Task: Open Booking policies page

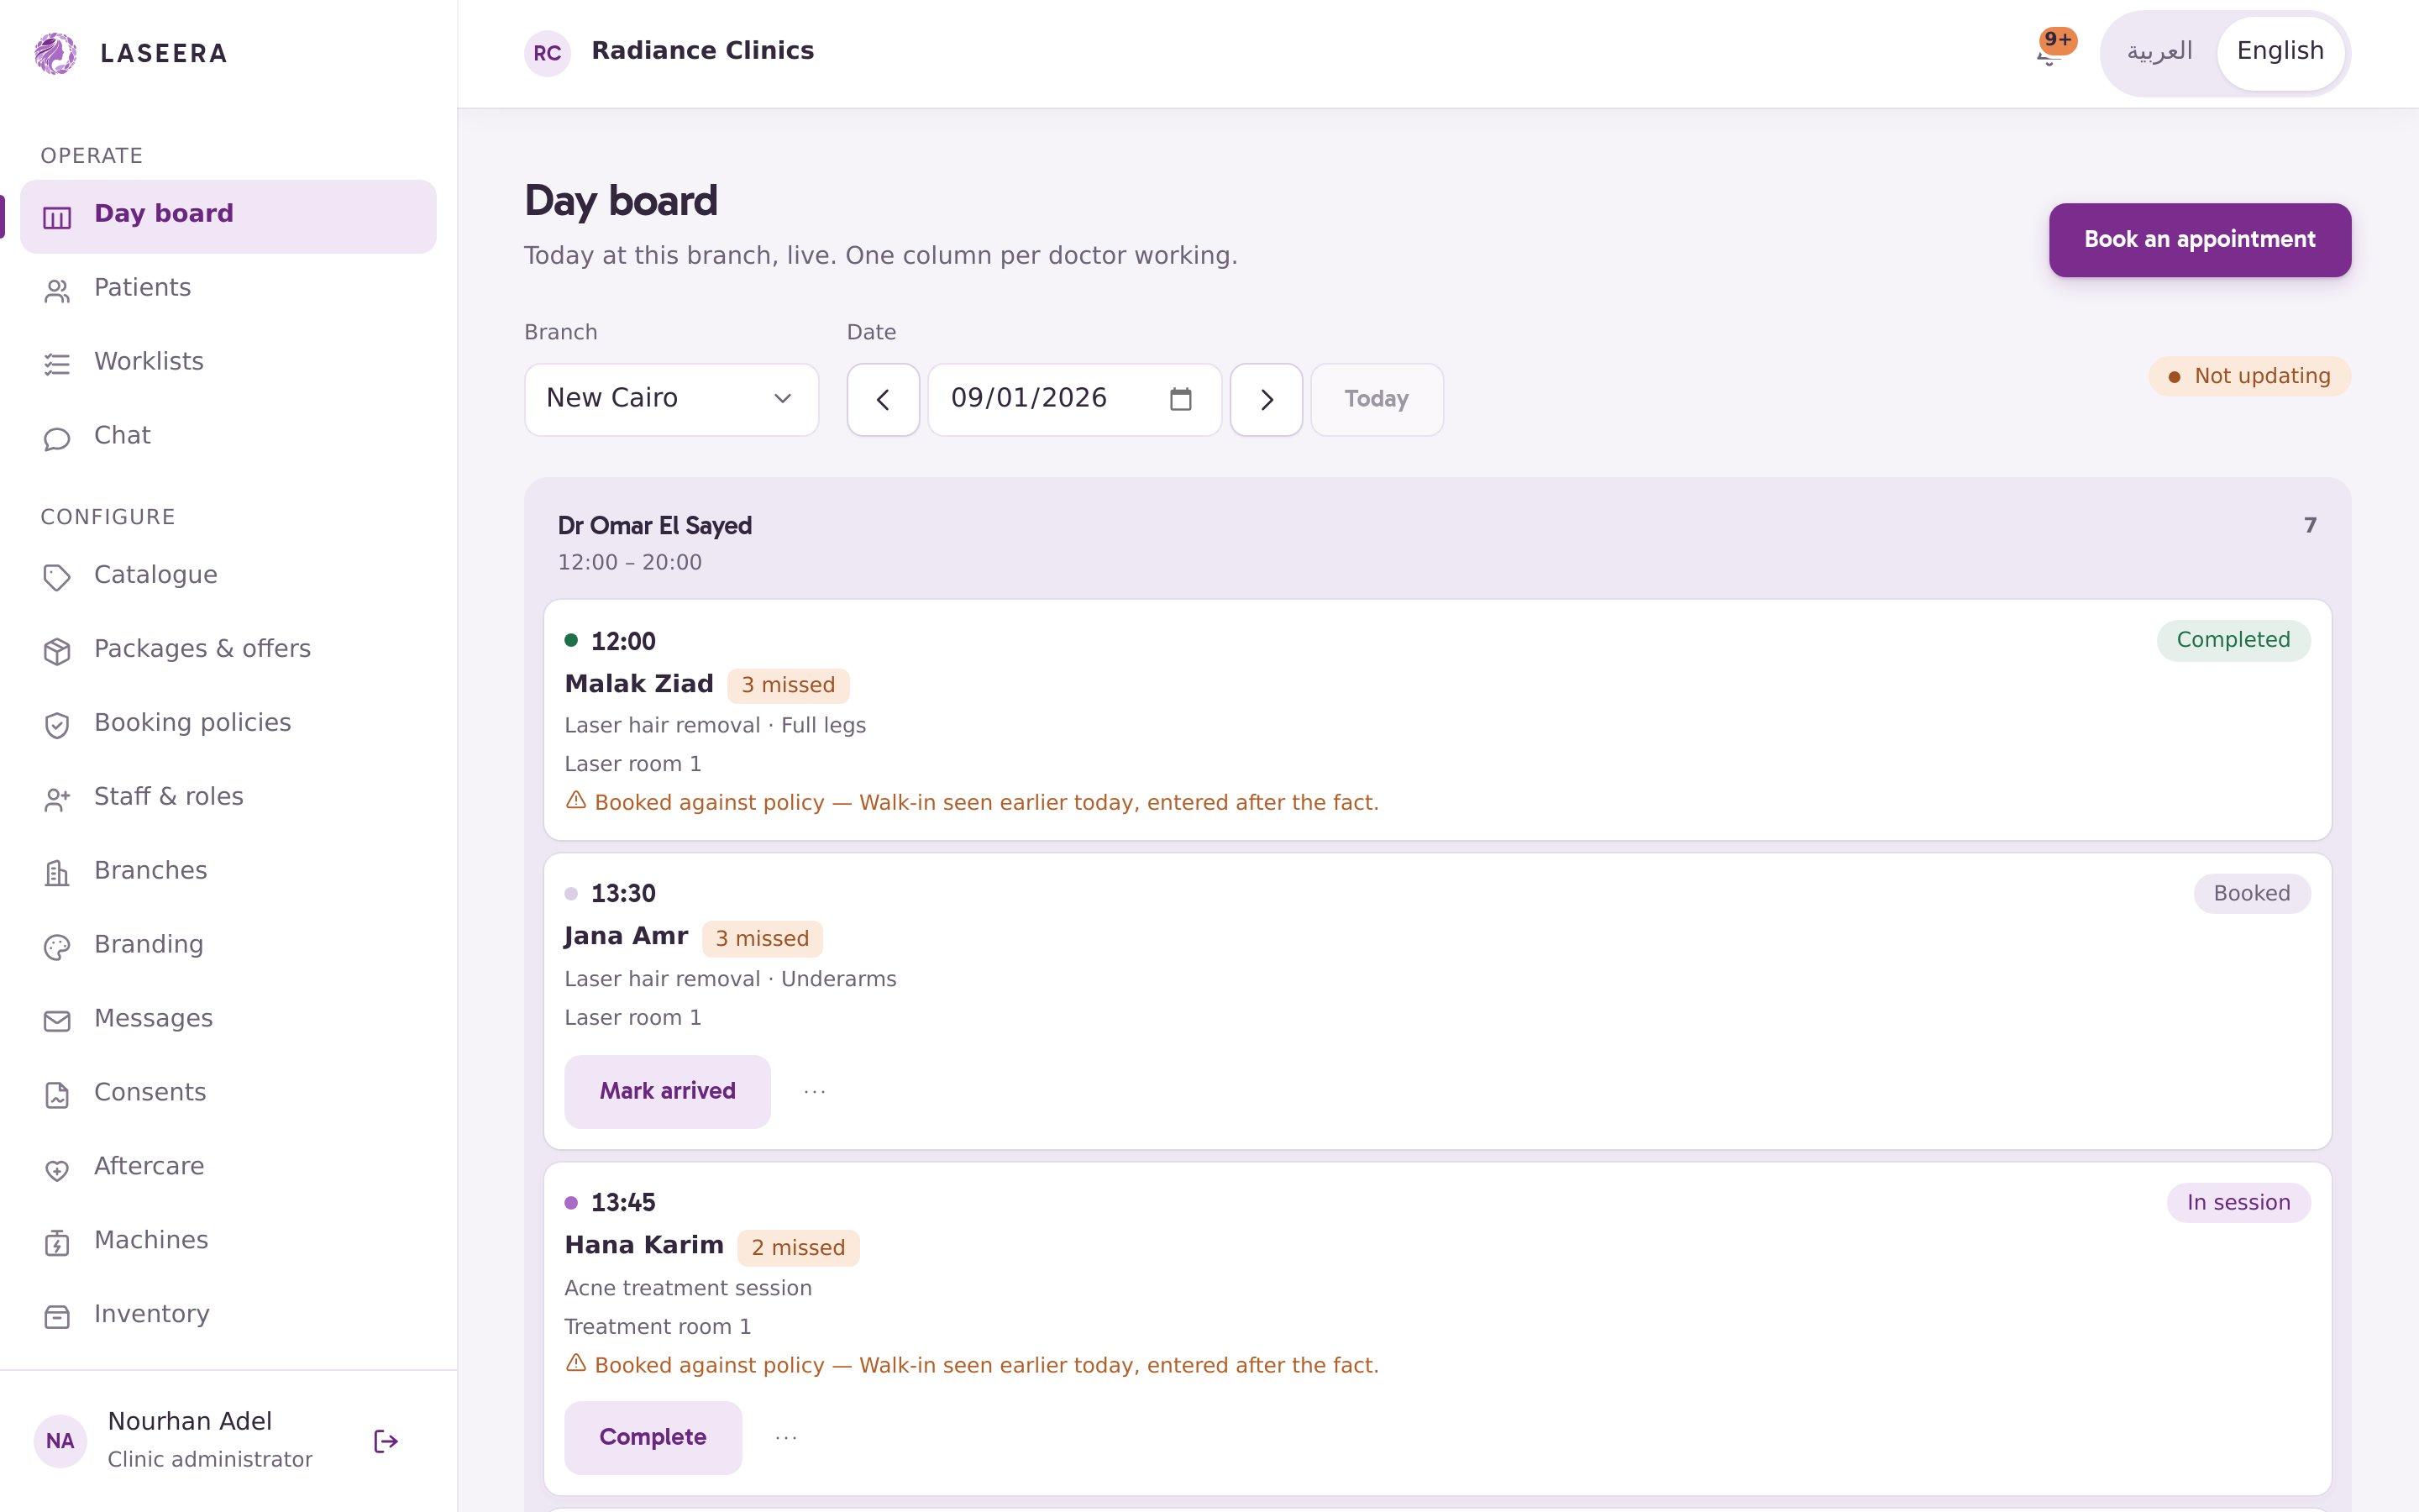Action: click(228, 724)
